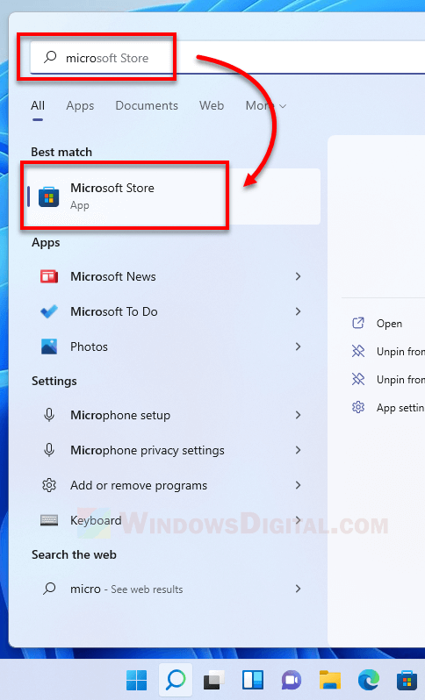Viewport: 425px width, 700px height.
Task: Click the Microsoft To Do checkmark icon
Action: (49, 311)
